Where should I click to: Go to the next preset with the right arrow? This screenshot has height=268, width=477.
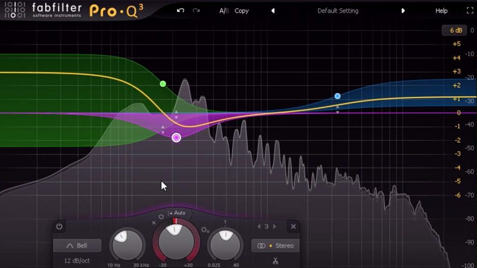tap(403, 11)
